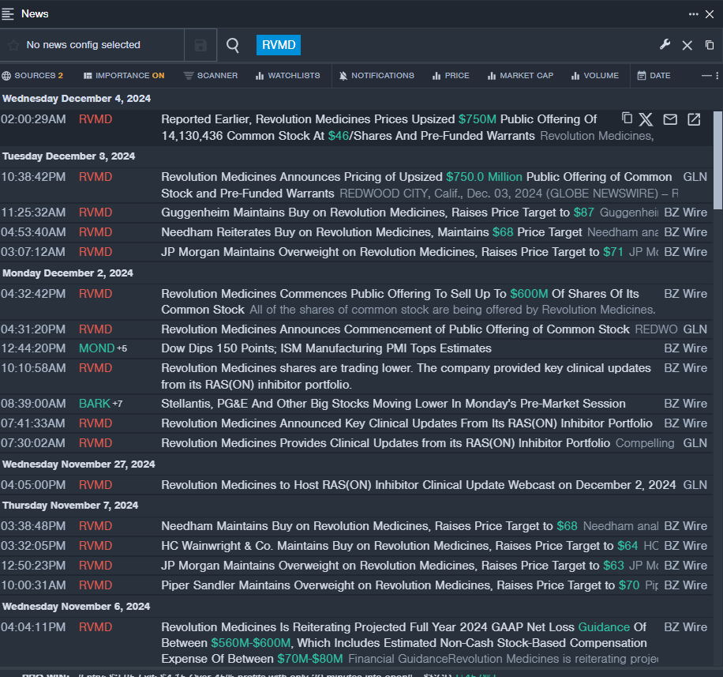Viewport: 723px width, 677px height.
Task: Click the save news config icon
Action: [200, 45]
